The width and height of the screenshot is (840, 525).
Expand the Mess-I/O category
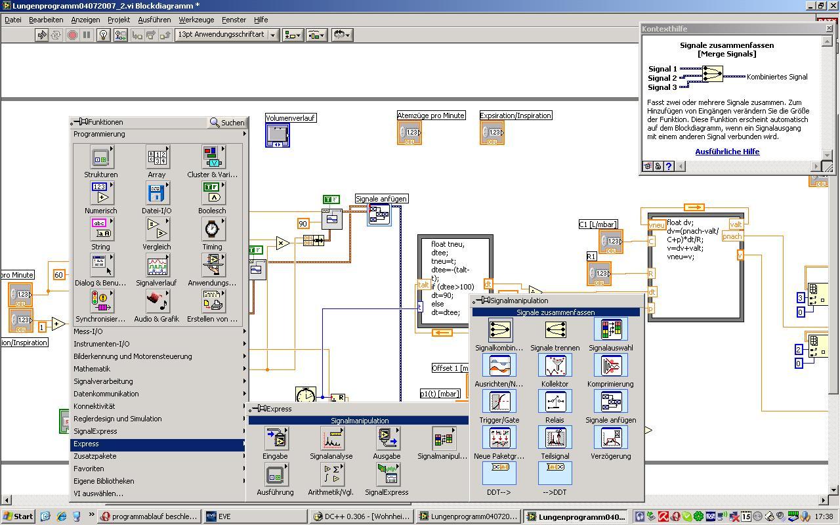point(159,331)
